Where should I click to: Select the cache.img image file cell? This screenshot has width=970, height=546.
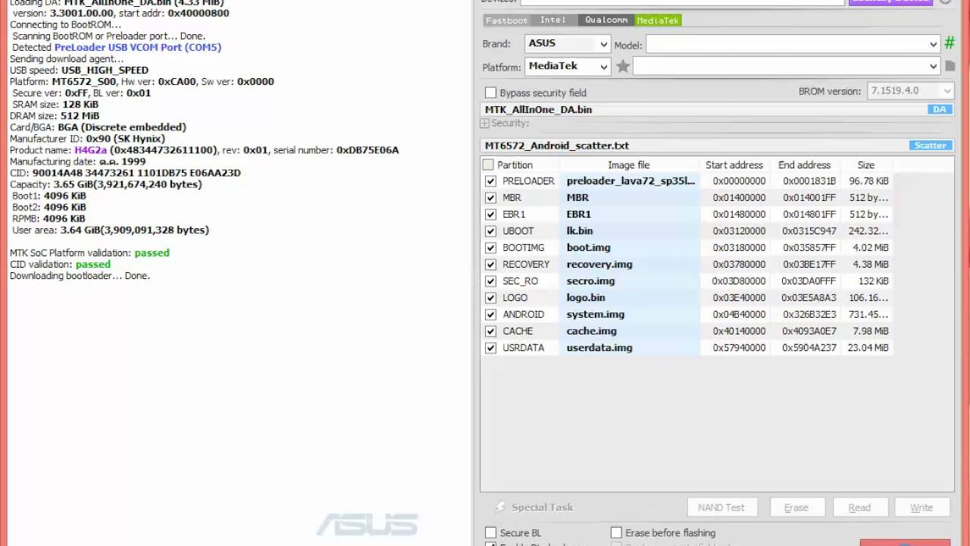630,331
